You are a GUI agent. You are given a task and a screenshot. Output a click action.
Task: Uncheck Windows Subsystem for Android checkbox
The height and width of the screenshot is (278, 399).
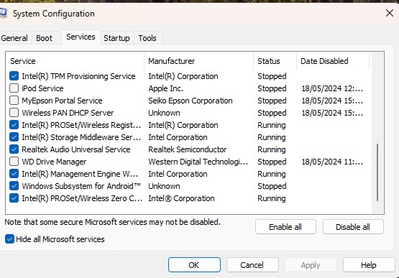pos(14,185)
